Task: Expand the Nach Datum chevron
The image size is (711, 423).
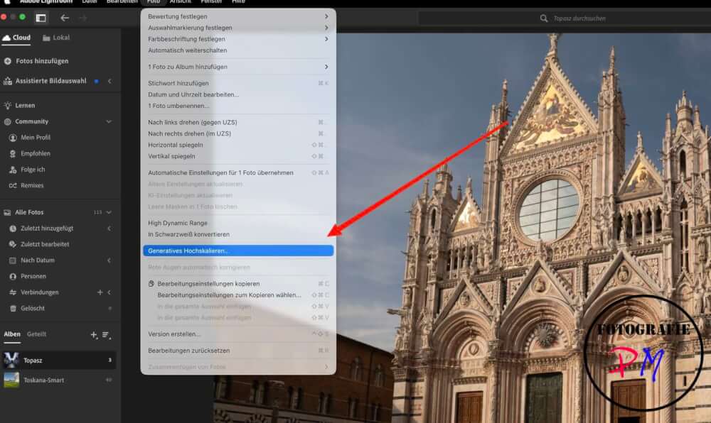Action: coord(109,260)
